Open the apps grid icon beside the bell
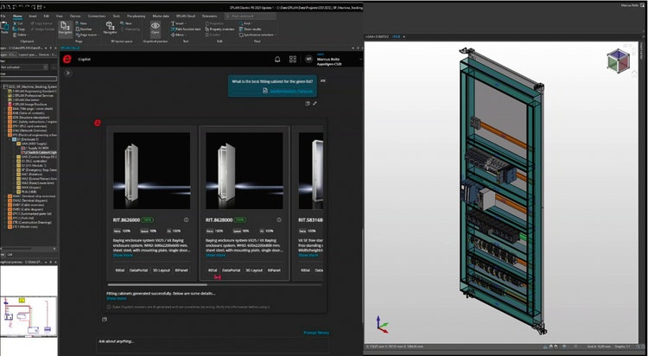Viewport: 648px width, 356px height. tap(292, 59)
